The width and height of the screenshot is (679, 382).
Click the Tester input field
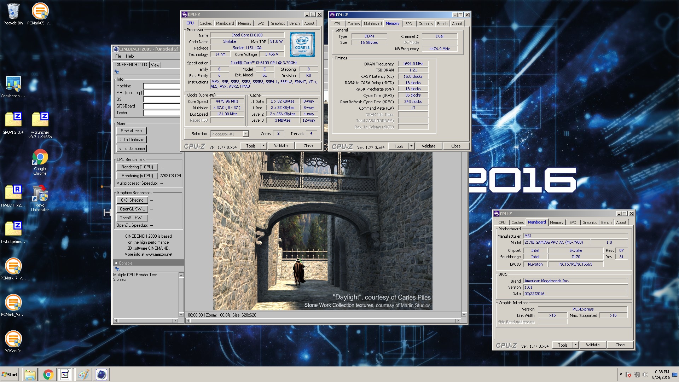pyautogui.click(x=162, y=113)
